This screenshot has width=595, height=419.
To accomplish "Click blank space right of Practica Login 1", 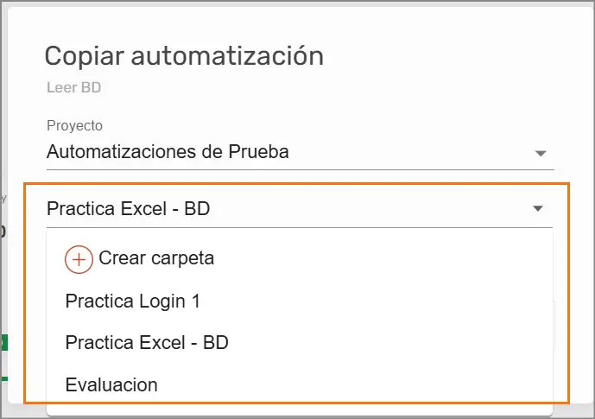I will (x=389, y=302).
